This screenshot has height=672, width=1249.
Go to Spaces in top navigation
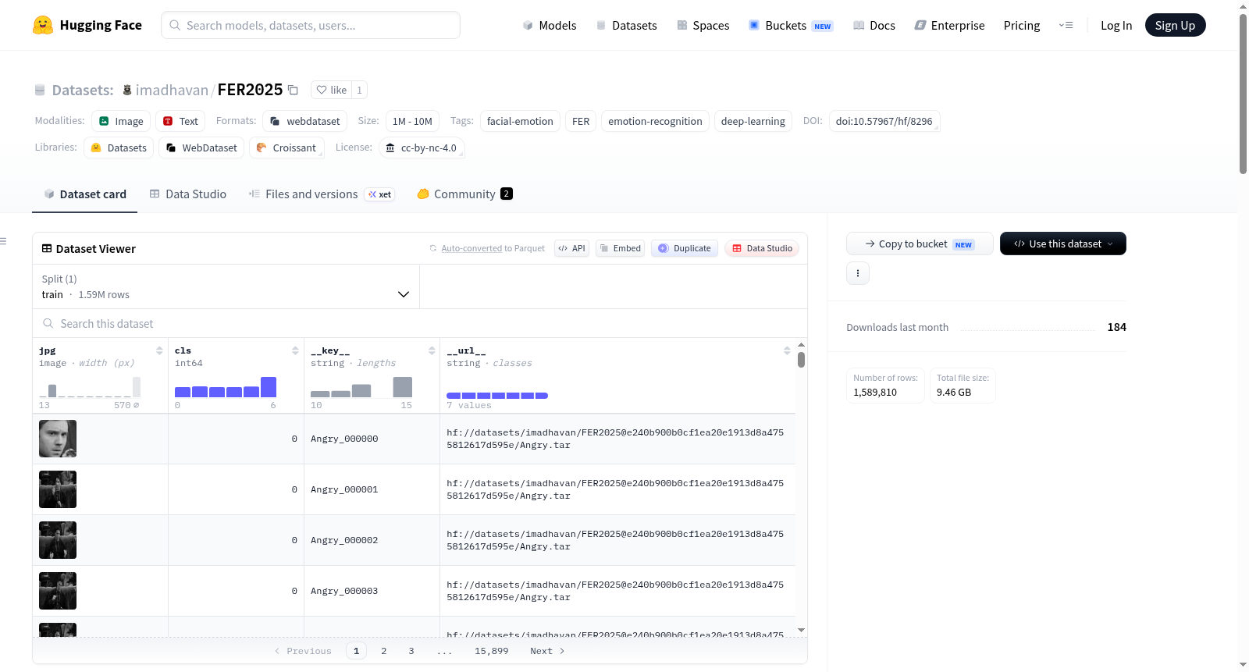pos(703,25)
